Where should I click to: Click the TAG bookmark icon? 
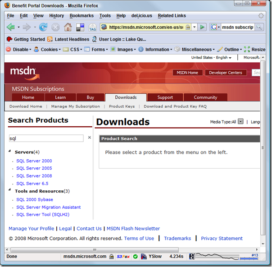coord(92,28)
